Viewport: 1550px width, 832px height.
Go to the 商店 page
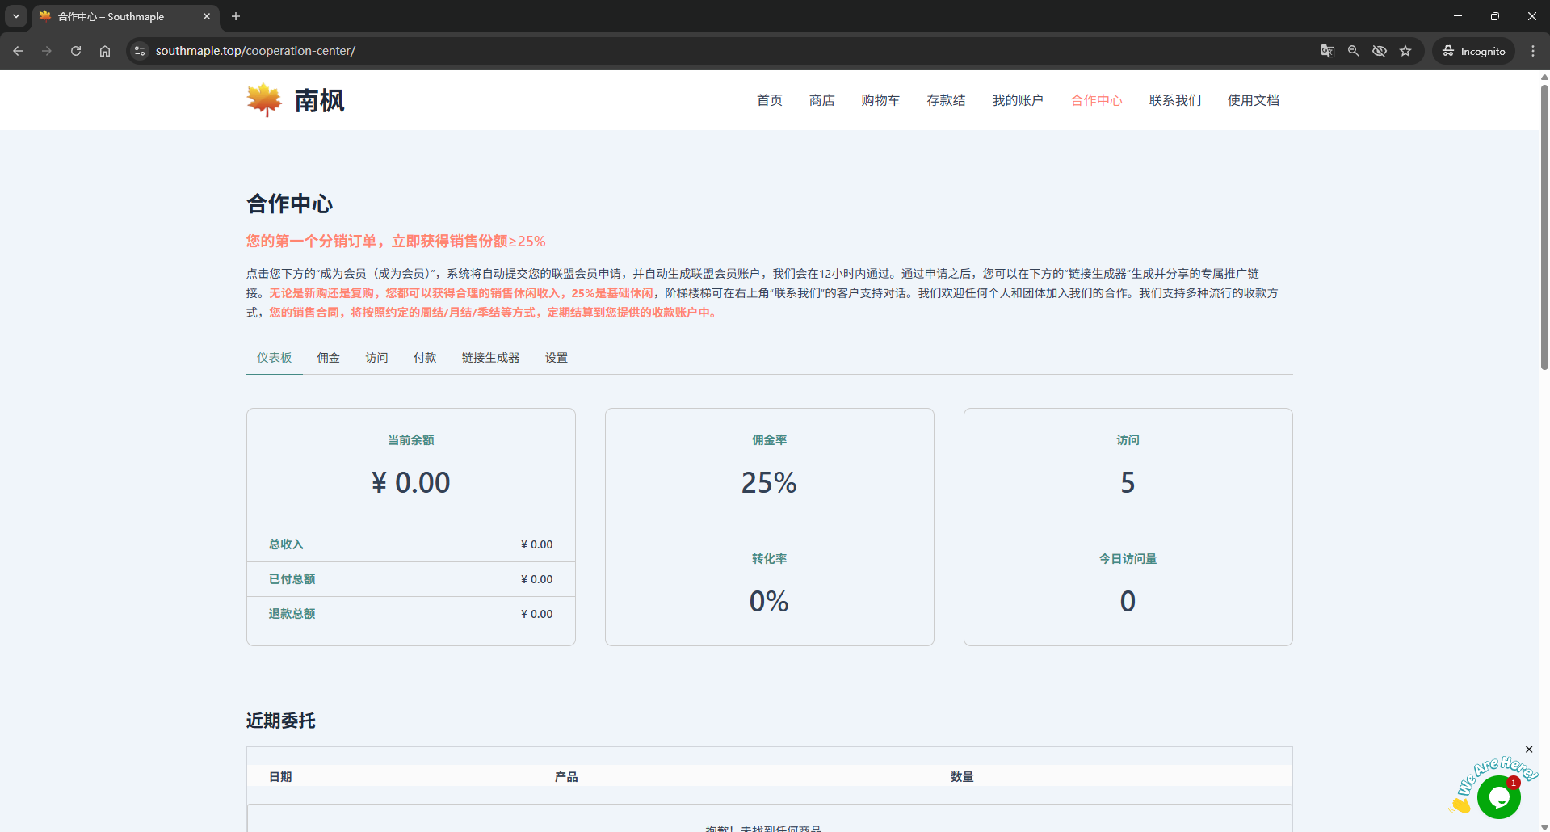coord(821,100)
